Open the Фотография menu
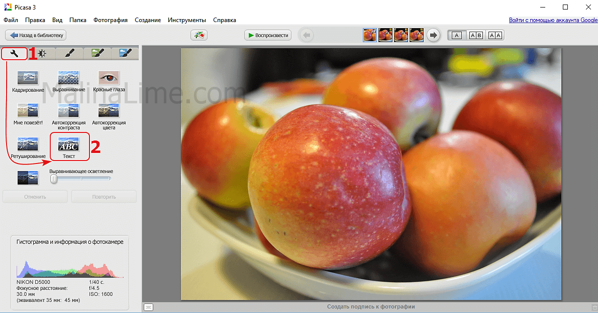Viewport: 598px width, 313px height. click(110, 20)
